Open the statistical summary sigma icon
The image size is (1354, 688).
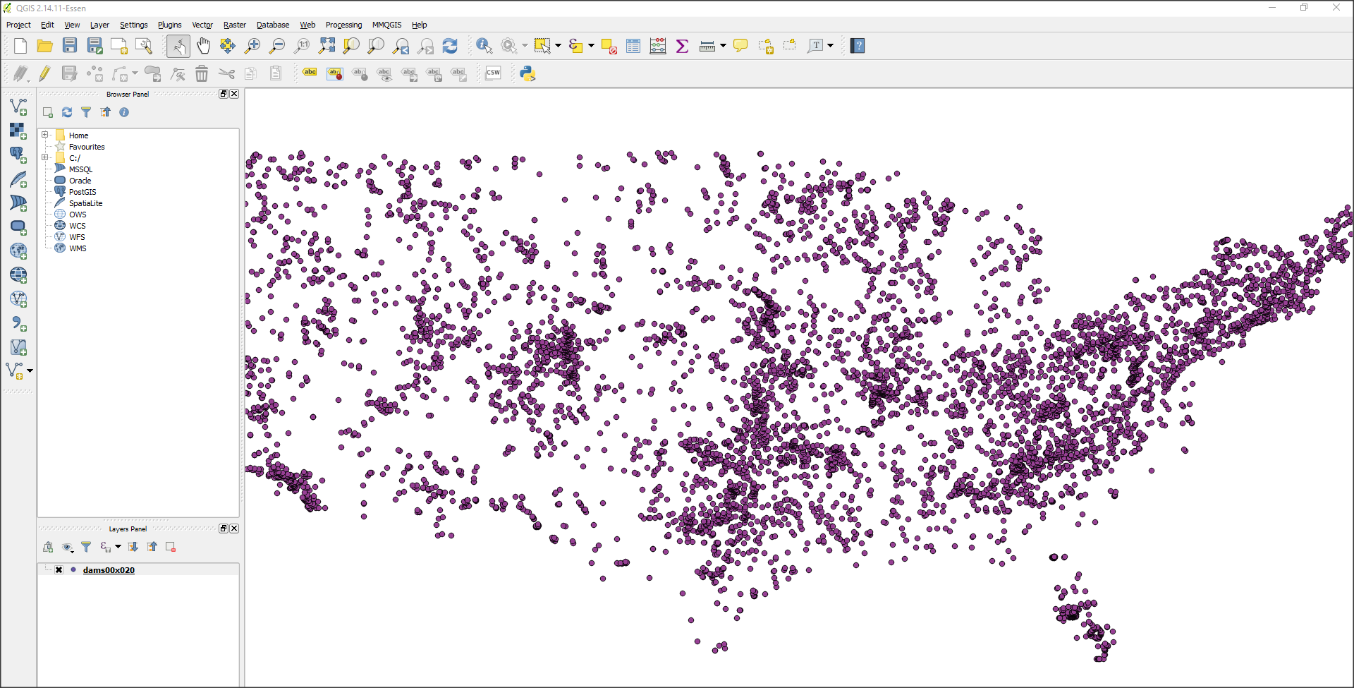pos(682,47)
